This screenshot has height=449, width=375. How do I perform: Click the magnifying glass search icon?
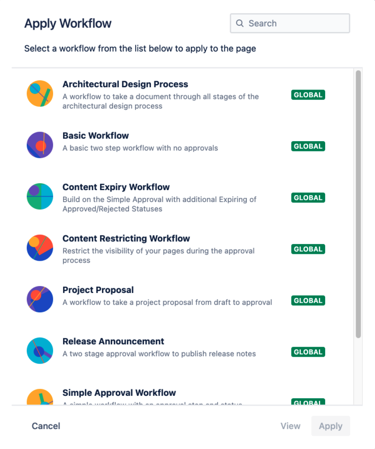coord(240,24)
